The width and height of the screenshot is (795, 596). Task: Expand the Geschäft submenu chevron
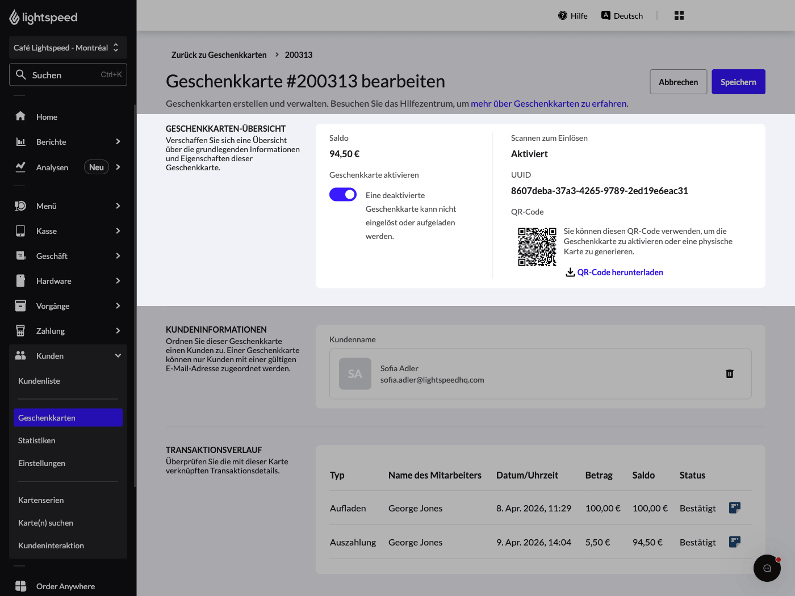(x=118, y=255)
